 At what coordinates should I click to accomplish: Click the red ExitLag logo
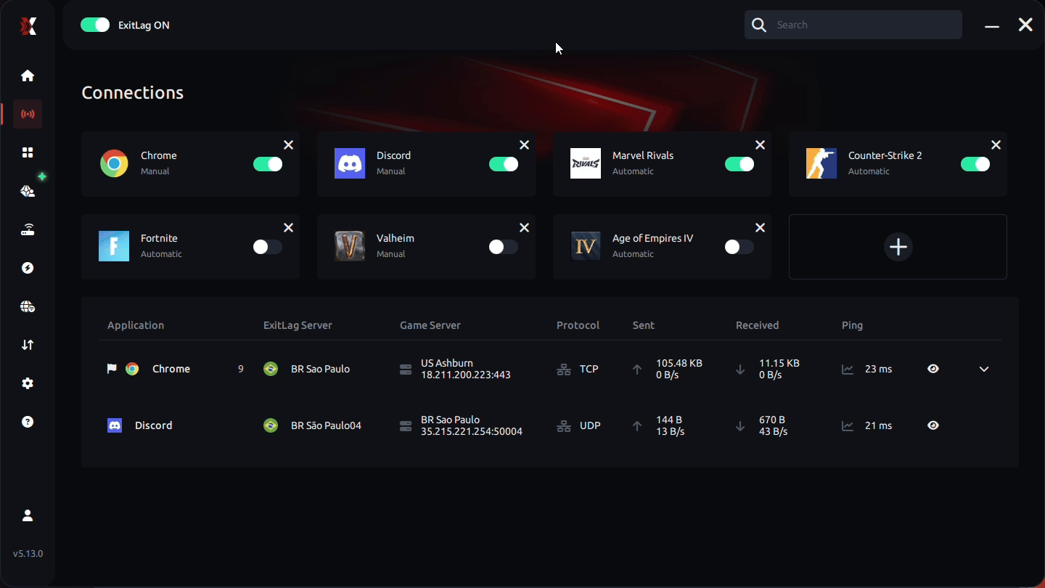pos(28,26)
